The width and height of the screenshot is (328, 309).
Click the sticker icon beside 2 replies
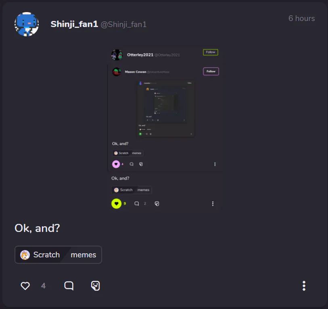(x=157, y=204)
